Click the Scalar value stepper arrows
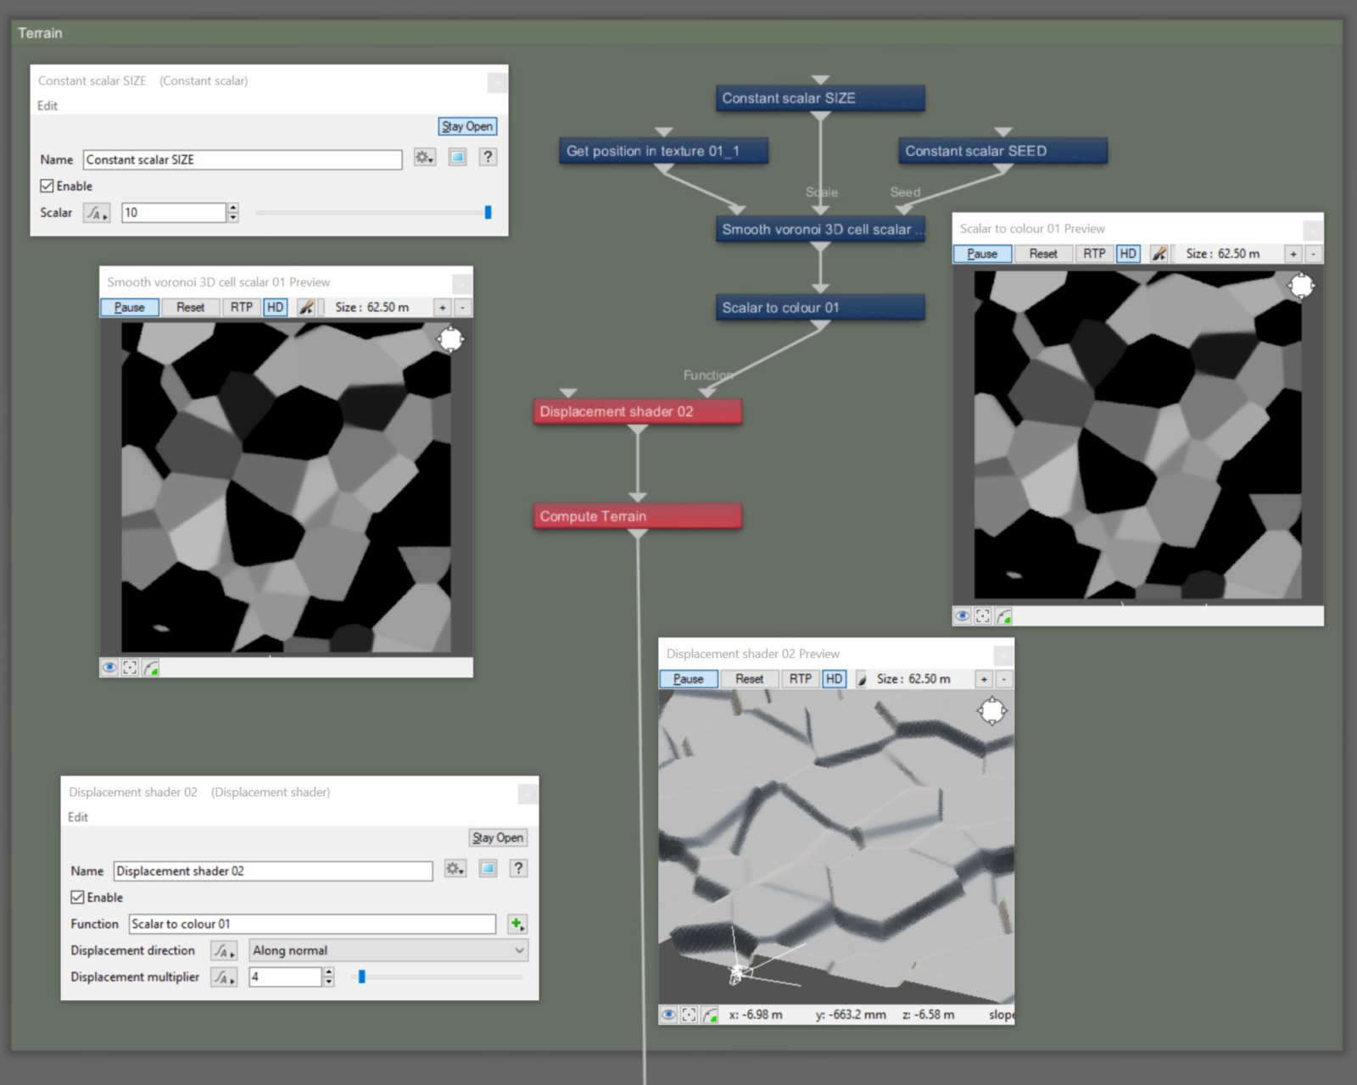1357x1085 pixels. (x=233, y=213)
